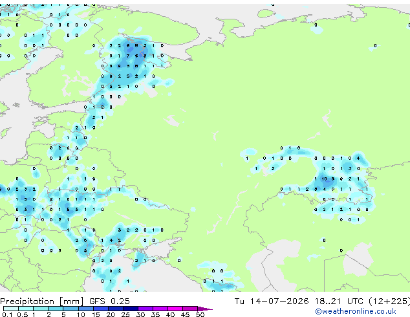Click the '18..21 UTC' time range

coord(340,301)
